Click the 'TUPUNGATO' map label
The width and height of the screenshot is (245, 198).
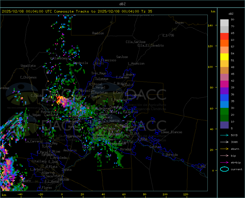(x=49, y=155)
